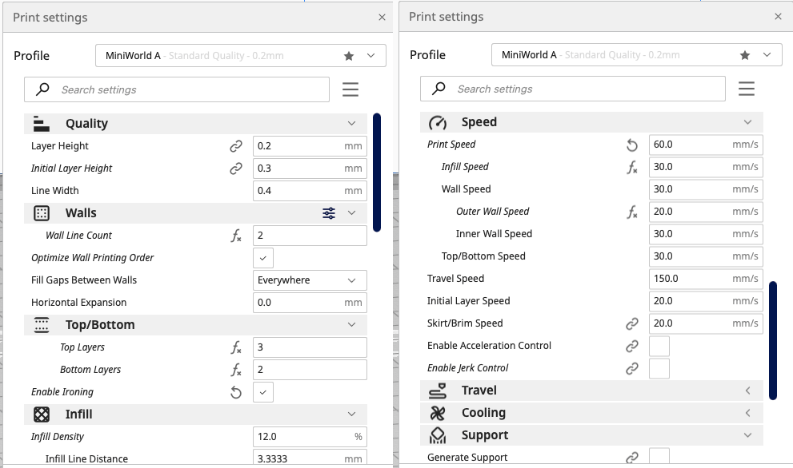Click the left panel Search settings box

click(177, 89)
